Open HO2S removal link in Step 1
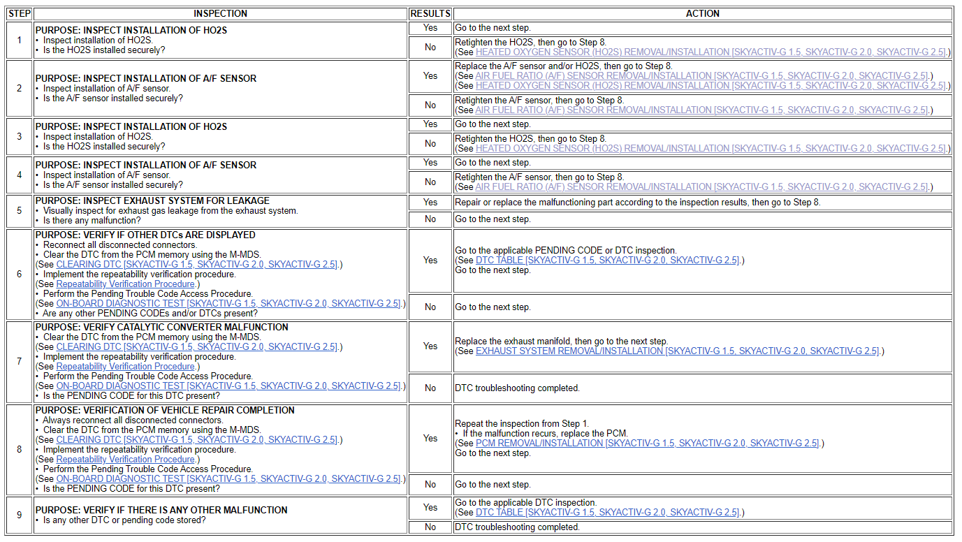The width and height of the screenshot is (962, 542). tap(711, 52)
